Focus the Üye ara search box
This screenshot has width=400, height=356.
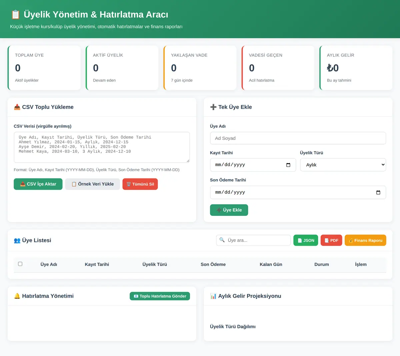coord(253,240)
